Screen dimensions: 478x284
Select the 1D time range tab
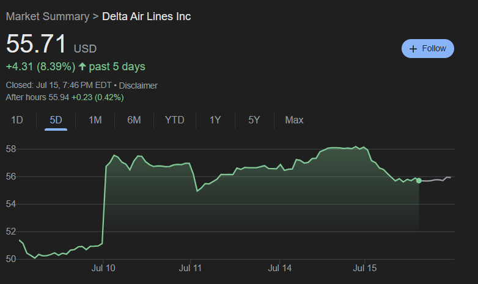click(x=17, y=120)
